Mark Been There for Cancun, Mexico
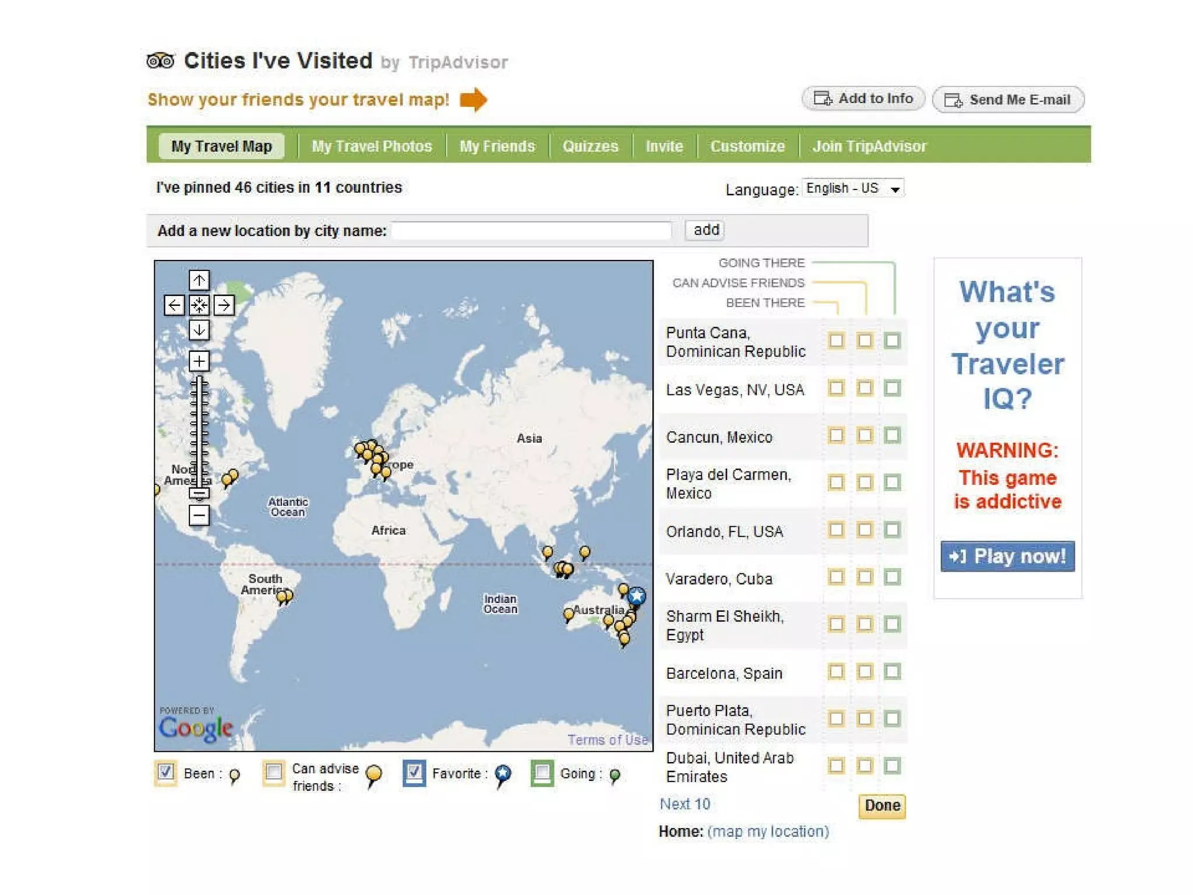 [836, 435]
